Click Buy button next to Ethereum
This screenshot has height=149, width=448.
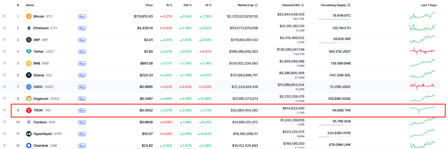pos(82,28)
